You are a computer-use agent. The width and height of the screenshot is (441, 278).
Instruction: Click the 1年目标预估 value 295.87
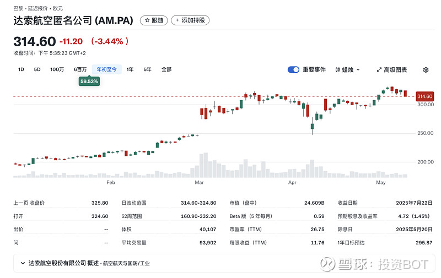click(424, 243)
